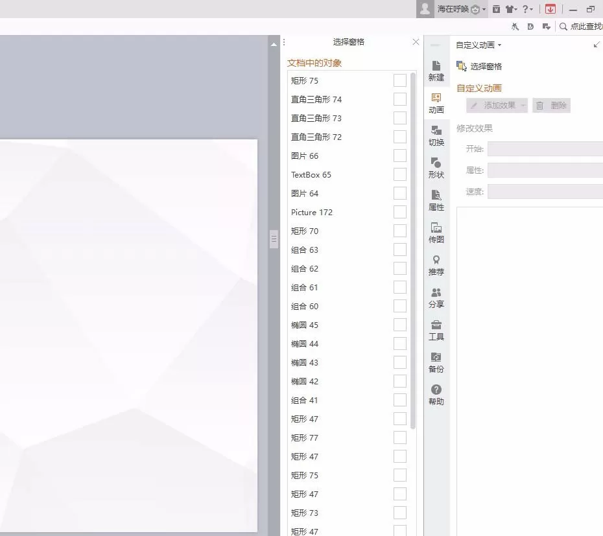
Task: Toggle visibility checkbox for TextBox 65
Action: tap(400, 174)
